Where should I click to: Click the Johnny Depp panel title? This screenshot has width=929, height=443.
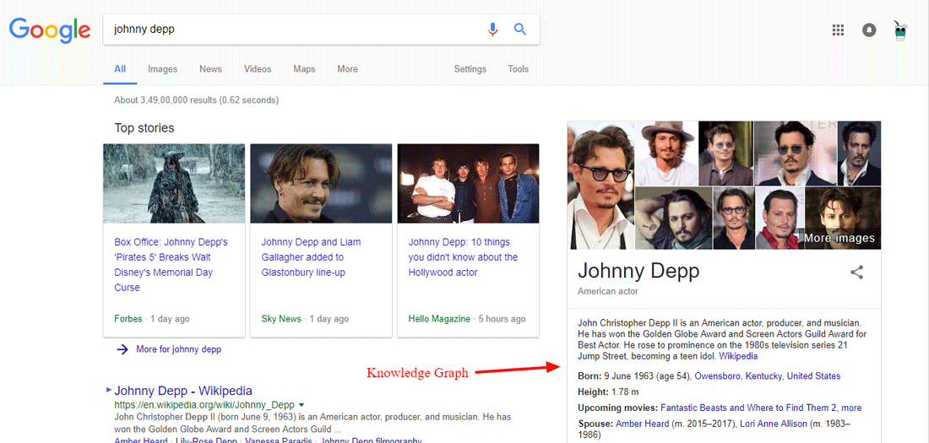(x=638, y=271)
